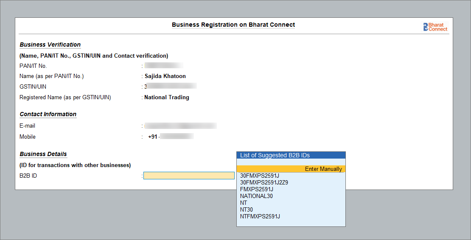Click the National Trading registered name
Viewport: 471px width, 240px height.
(167, 97)
